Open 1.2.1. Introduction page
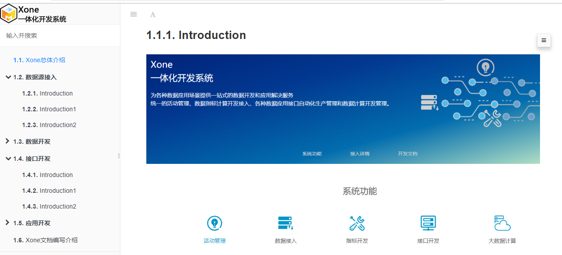 [47, 93]
